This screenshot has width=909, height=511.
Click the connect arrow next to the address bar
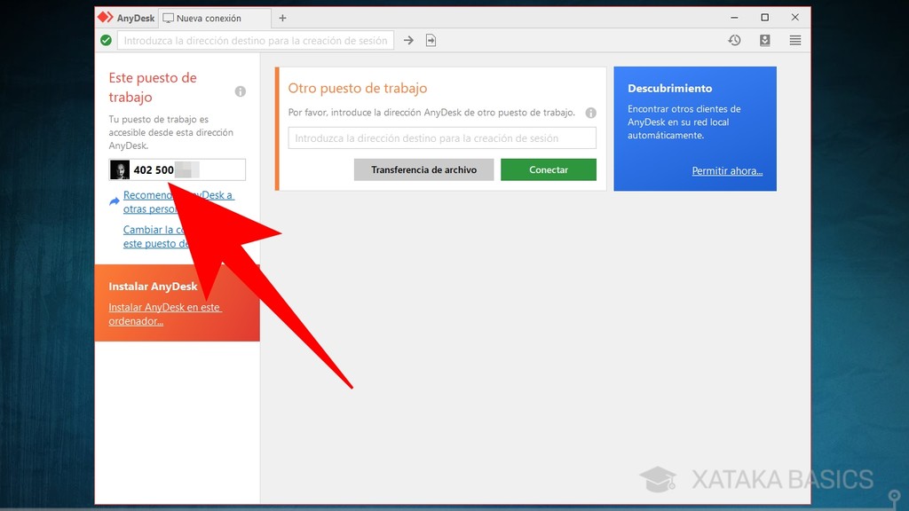point(408,41)
